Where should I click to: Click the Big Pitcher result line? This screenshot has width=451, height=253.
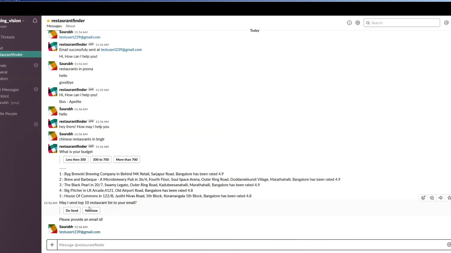pos(126,190)
